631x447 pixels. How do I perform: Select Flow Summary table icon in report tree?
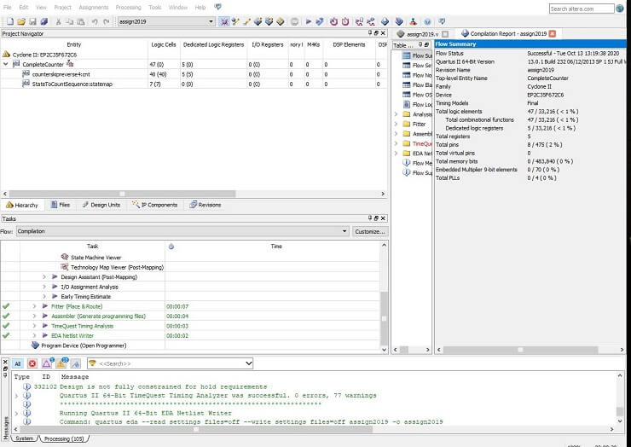(407, 55)
